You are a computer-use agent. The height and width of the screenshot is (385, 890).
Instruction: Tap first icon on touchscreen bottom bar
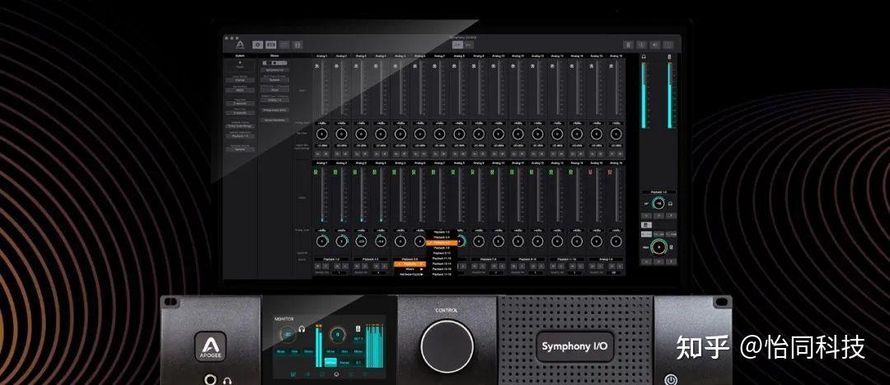coord(294,373)
